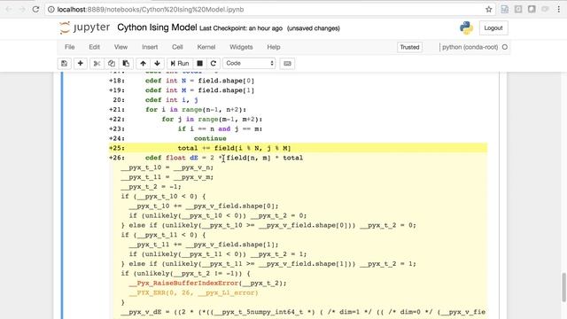567x319 pixels.
Task: Move selected cell down arrow
Action: click(x=158, y=63)
